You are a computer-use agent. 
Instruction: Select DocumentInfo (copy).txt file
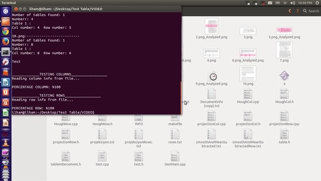(x=212, y=99)
